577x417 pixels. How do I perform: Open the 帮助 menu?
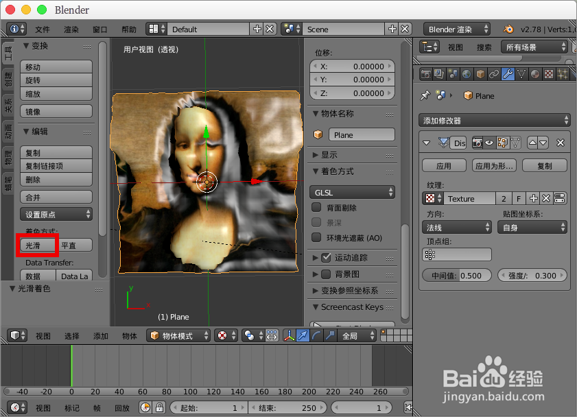pos(129,29)
